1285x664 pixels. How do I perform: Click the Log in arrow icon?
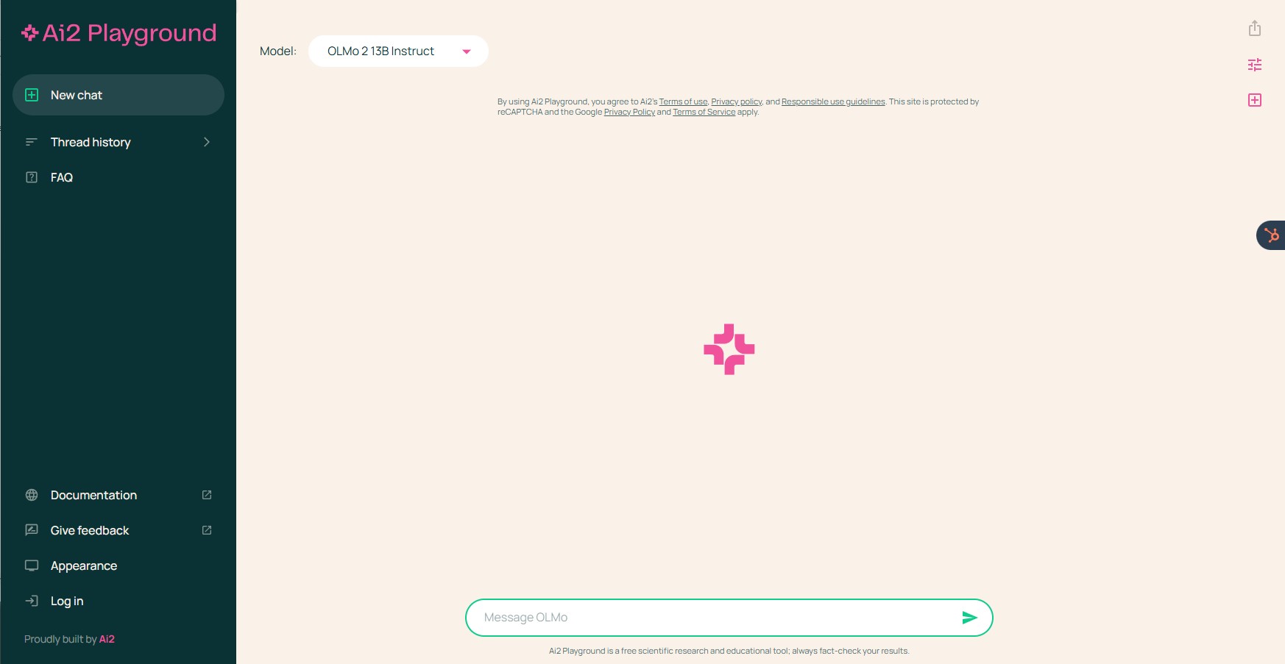pos(32,601)
